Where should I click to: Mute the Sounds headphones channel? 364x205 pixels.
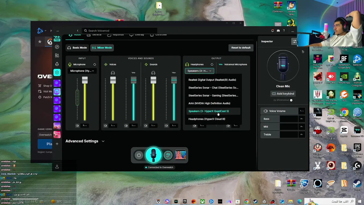[x=146, y=126]
